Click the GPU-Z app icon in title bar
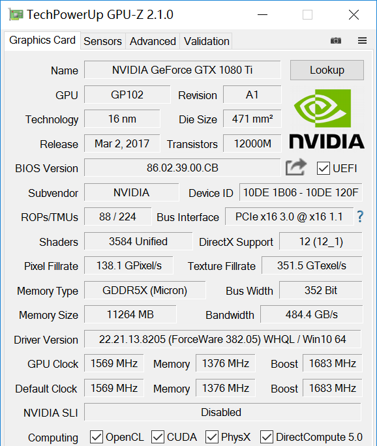Viewport: 377px width, 446px height. pos(16,14)
